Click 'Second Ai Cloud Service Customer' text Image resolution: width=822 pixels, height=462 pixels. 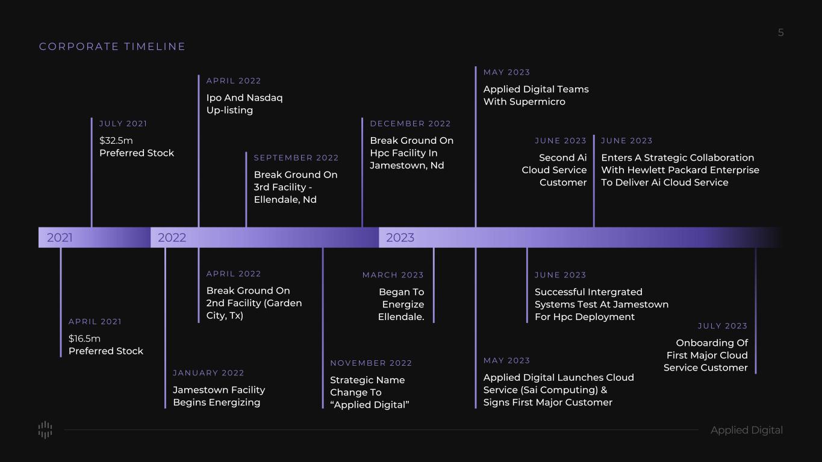(x=554, y=170)
